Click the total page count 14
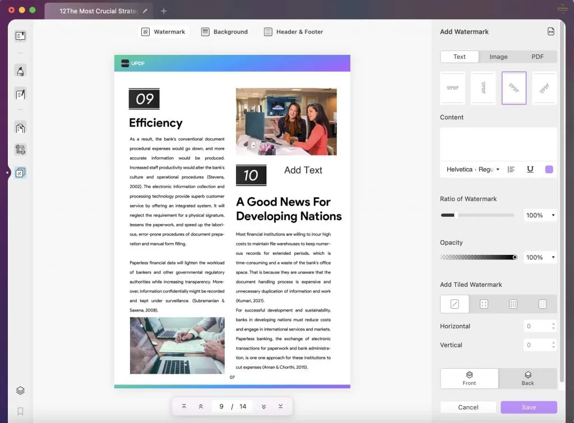The width and height of the screenshot is (574, 423). tap(243, 407)
